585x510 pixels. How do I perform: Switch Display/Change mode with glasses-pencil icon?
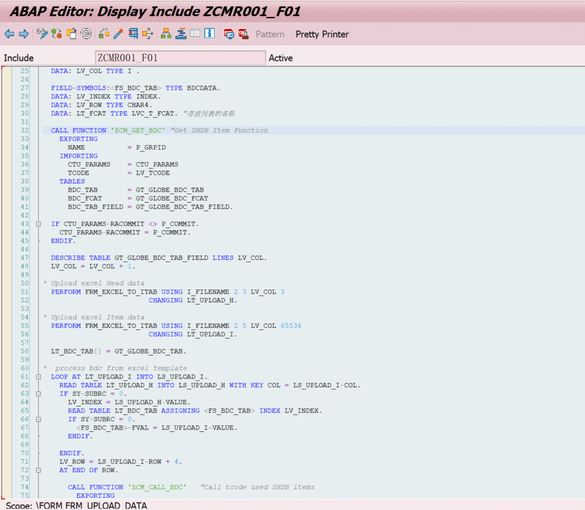(42, 34)
